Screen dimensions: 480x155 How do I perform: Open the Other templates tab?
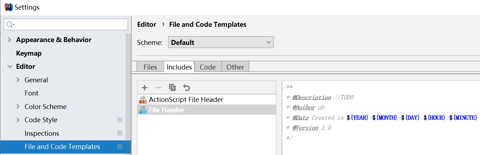[x=235, y=67]
